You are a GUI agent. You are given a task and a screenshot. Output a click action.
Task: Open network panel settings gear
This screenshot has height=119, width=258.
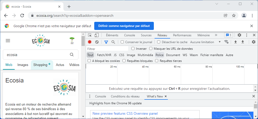coord(254,42)
